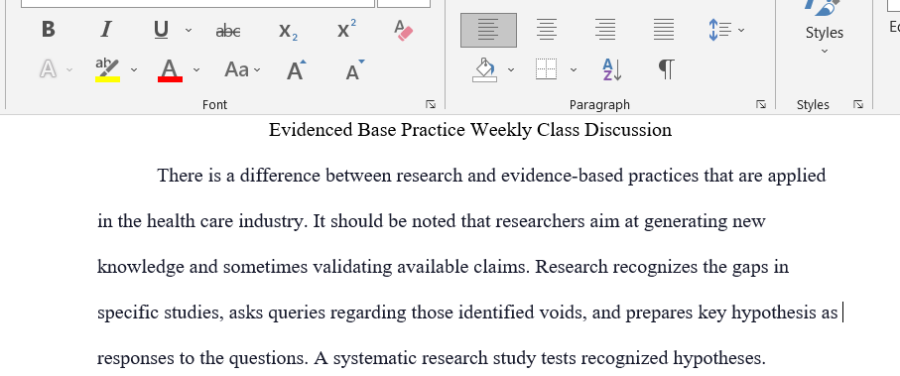Viewport: 900px width, 376px height.
Task: Center align the paragraph
Action: click(x=547, y=30)
